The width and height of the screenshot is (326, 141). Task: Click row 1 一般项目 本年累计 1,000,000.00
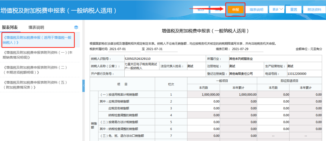(x=238, y=95)
